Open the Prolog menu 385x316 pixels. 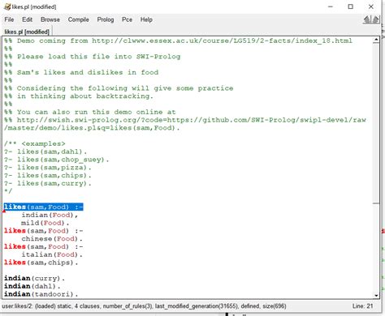click(x=106, y=19)
